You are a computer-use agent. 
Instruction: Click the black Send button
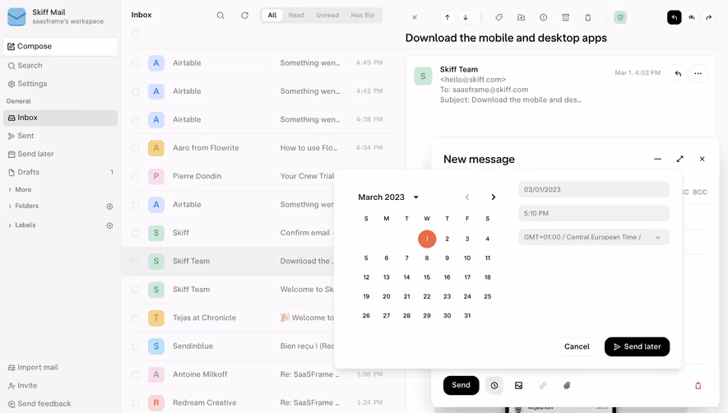click(461, 385)
